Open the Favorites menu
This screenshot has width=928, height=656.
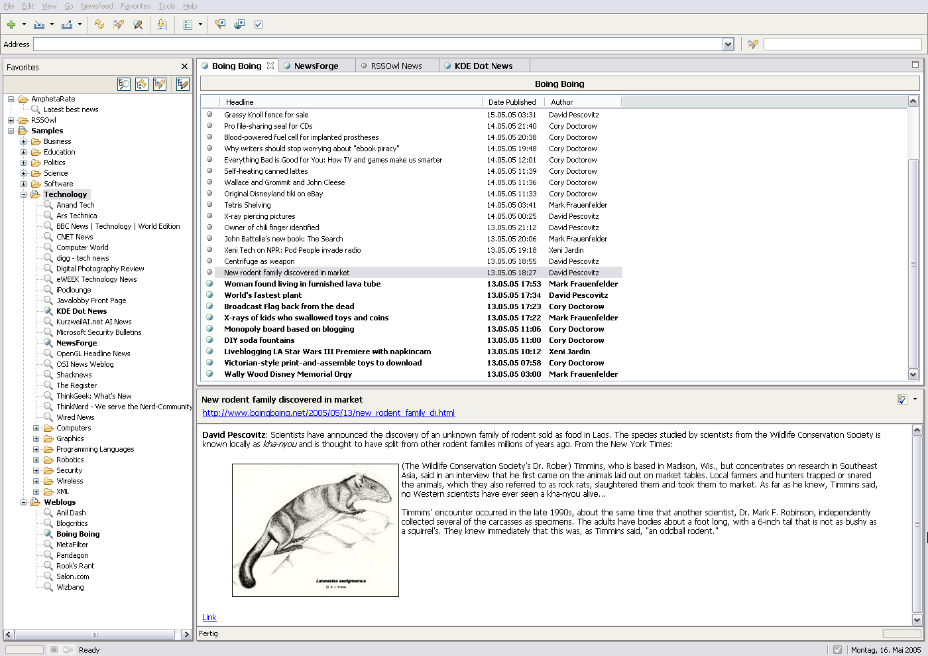click(x=136, y=6)
